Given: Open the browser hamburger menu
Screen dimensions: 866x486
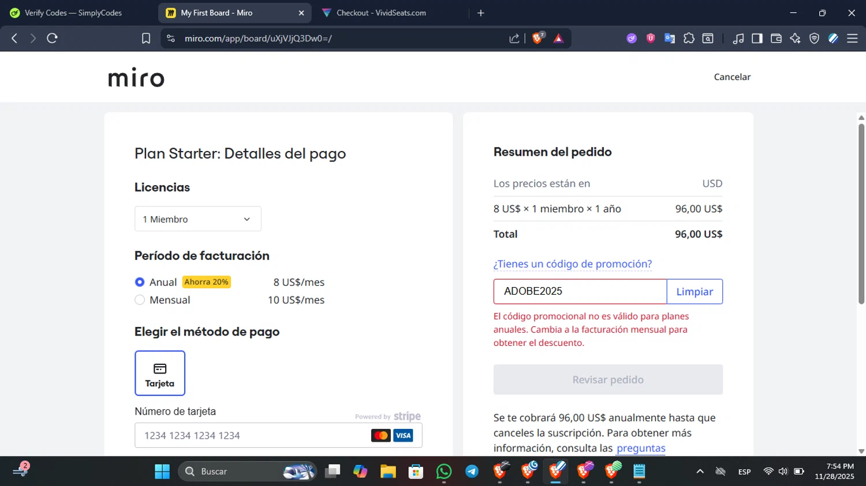Looking at the screenshot, I should coord(852,38).
